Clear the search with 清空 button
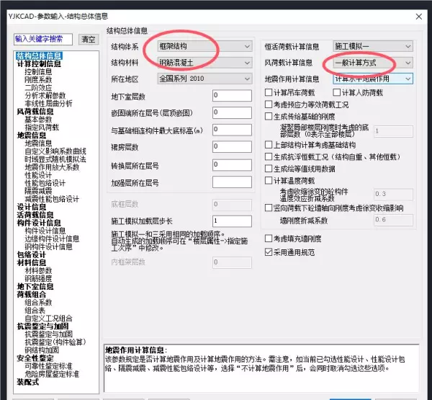 pyautogui.click(x=89, y=40)
